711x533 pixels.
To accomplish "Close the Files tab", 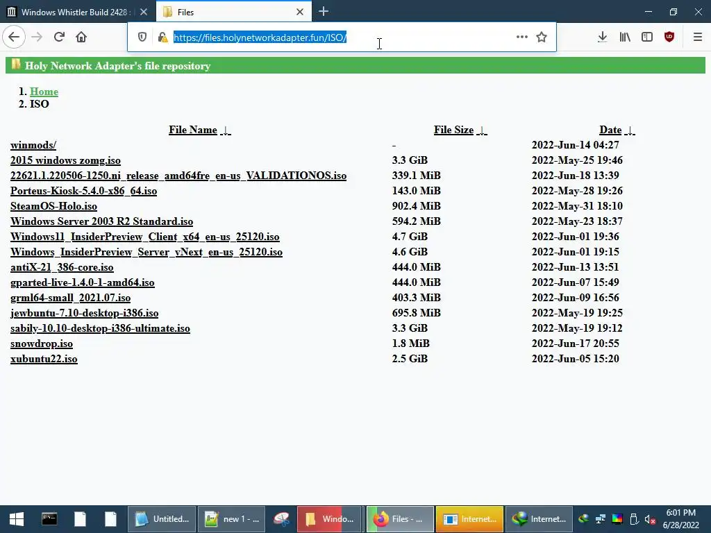I will (x=300, y=12).
